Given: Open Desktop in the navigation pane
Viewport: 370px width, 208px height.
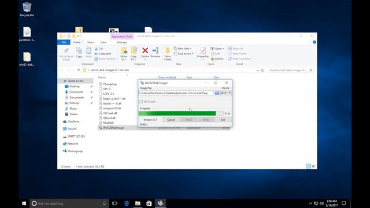Looking at the screenshot, I should [x=75, y=87].
